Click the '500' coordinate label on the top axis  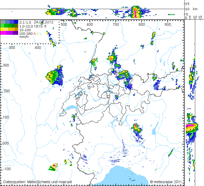coord(64,24)
